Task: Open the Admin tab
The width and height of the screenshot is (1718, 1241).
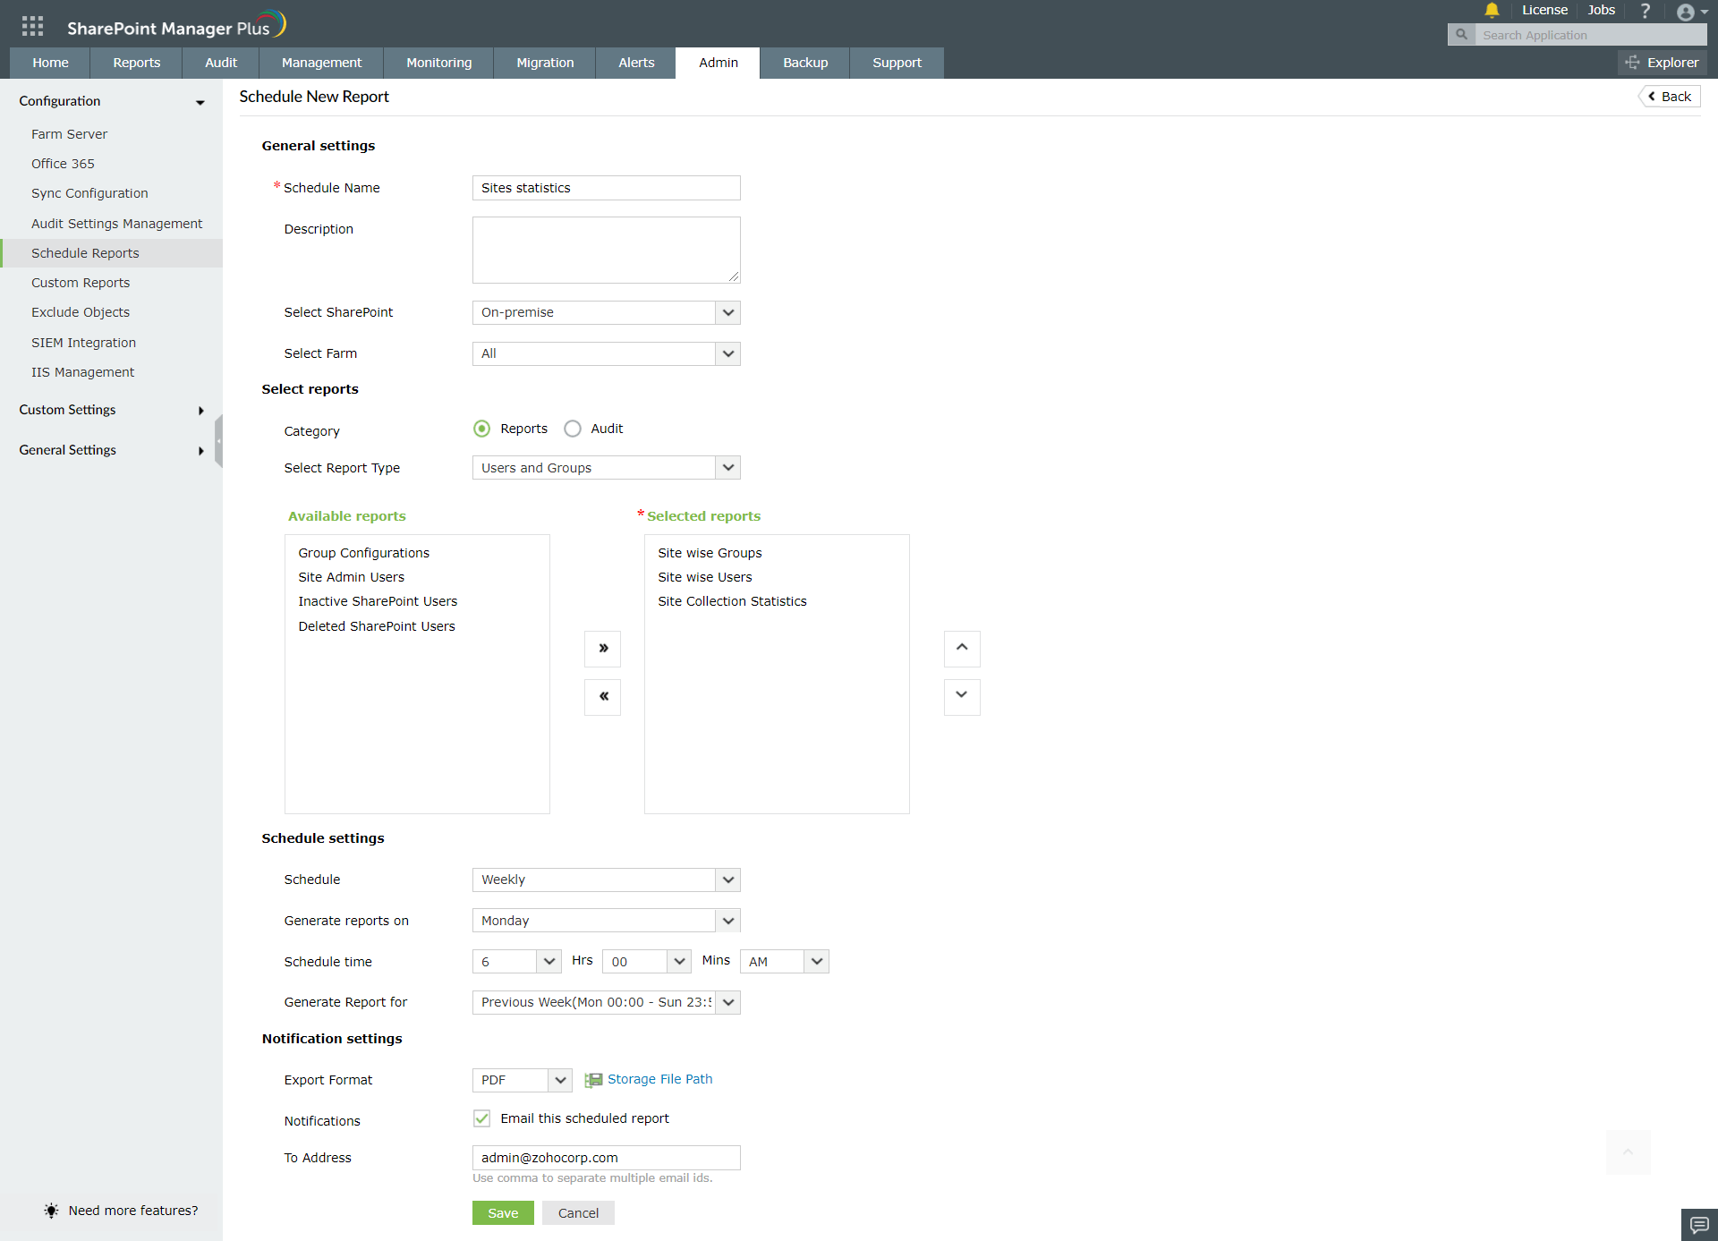Action: click(719, 63)
